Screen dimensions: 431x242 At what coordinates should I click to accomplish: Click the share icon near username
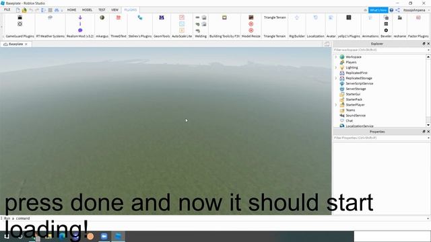(x=398, y=10)
